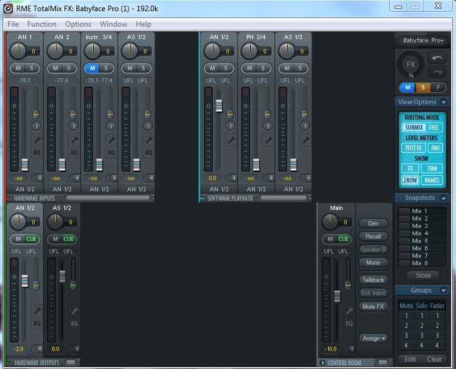Unmute the Instr. 3/4 input channel

click(x=92, y=68)
